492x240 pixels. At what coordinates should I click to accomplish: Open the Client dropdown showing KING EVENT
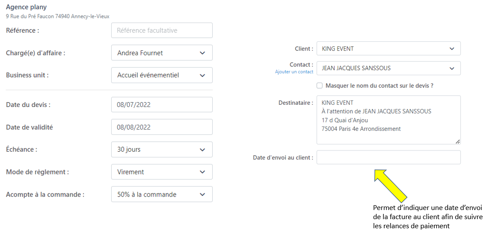pos(388,49)
